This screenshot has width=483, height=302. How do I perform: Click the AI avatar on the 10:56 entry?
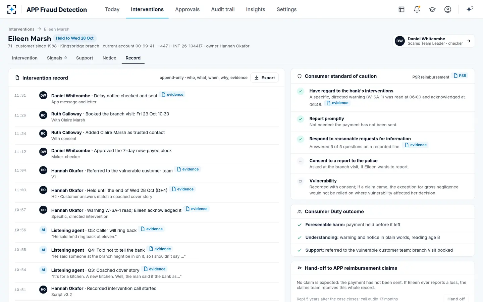43,230
